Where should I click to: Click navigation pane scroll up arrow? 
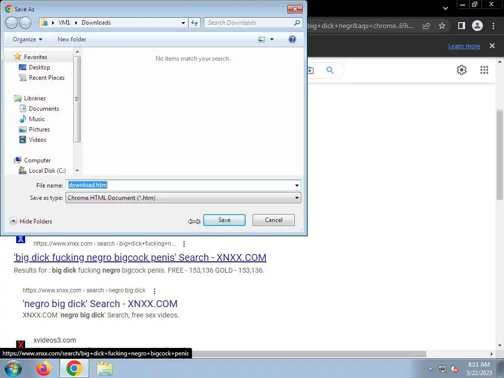[77, 51]
